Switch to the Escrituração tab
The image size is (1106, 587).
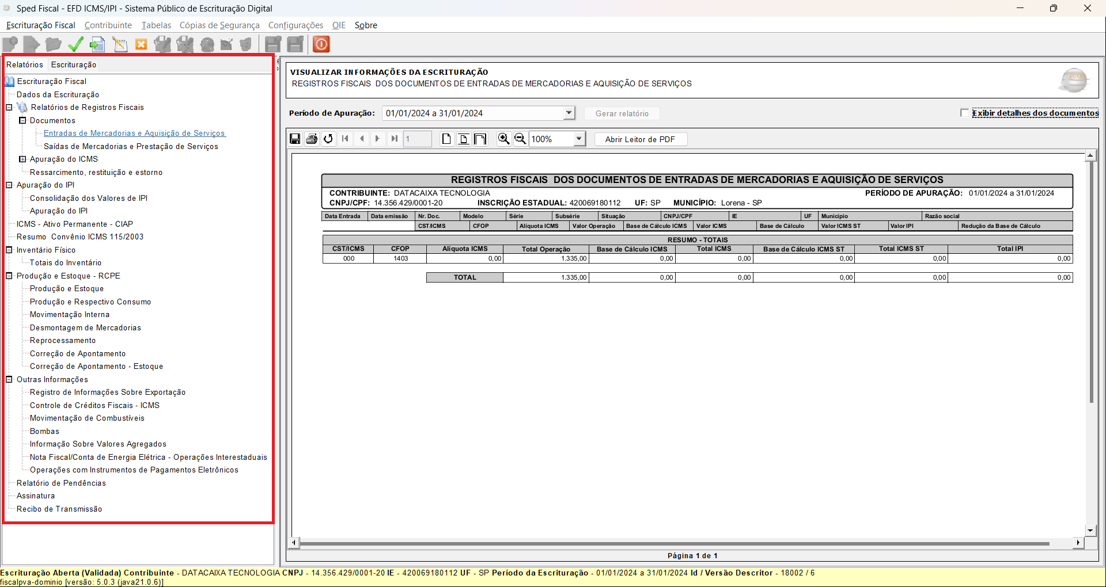[x=74, y=64]
